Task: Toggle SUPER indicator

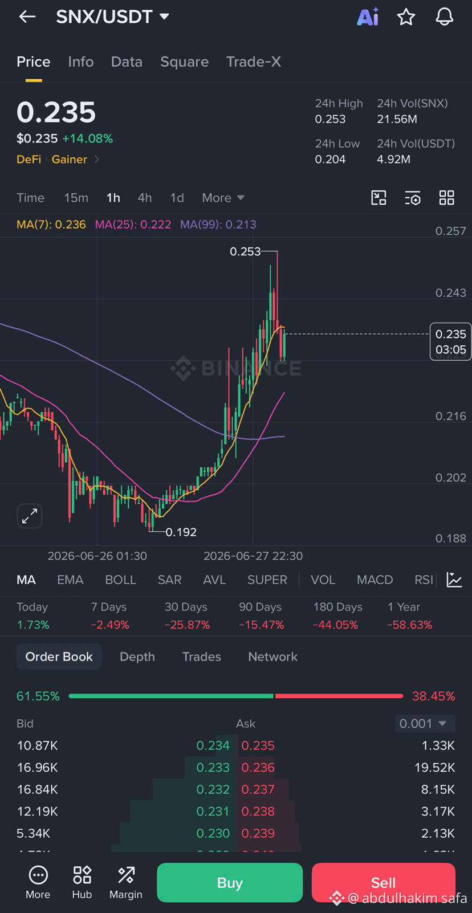Action: (x=267, y=580)
